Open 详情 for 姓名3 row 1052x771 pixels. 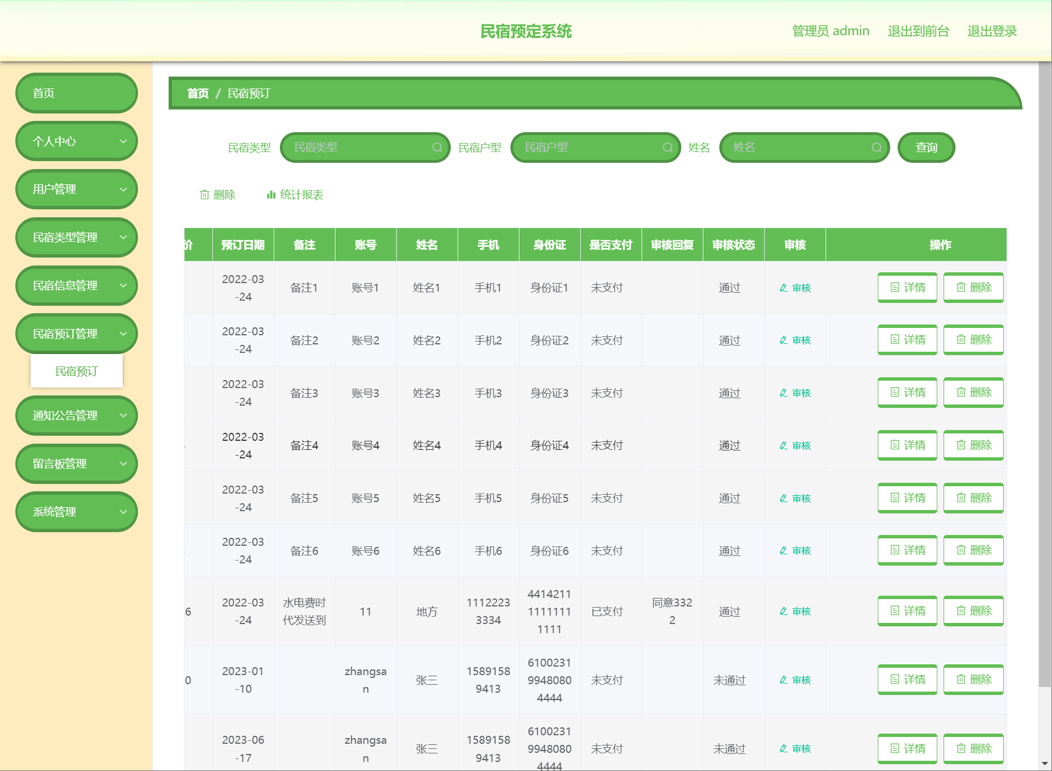(907, 393)
